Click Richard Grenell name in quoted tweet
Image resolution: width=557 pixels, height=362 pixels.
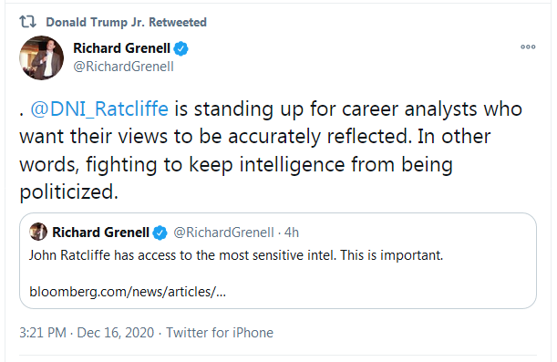point(100,233)
